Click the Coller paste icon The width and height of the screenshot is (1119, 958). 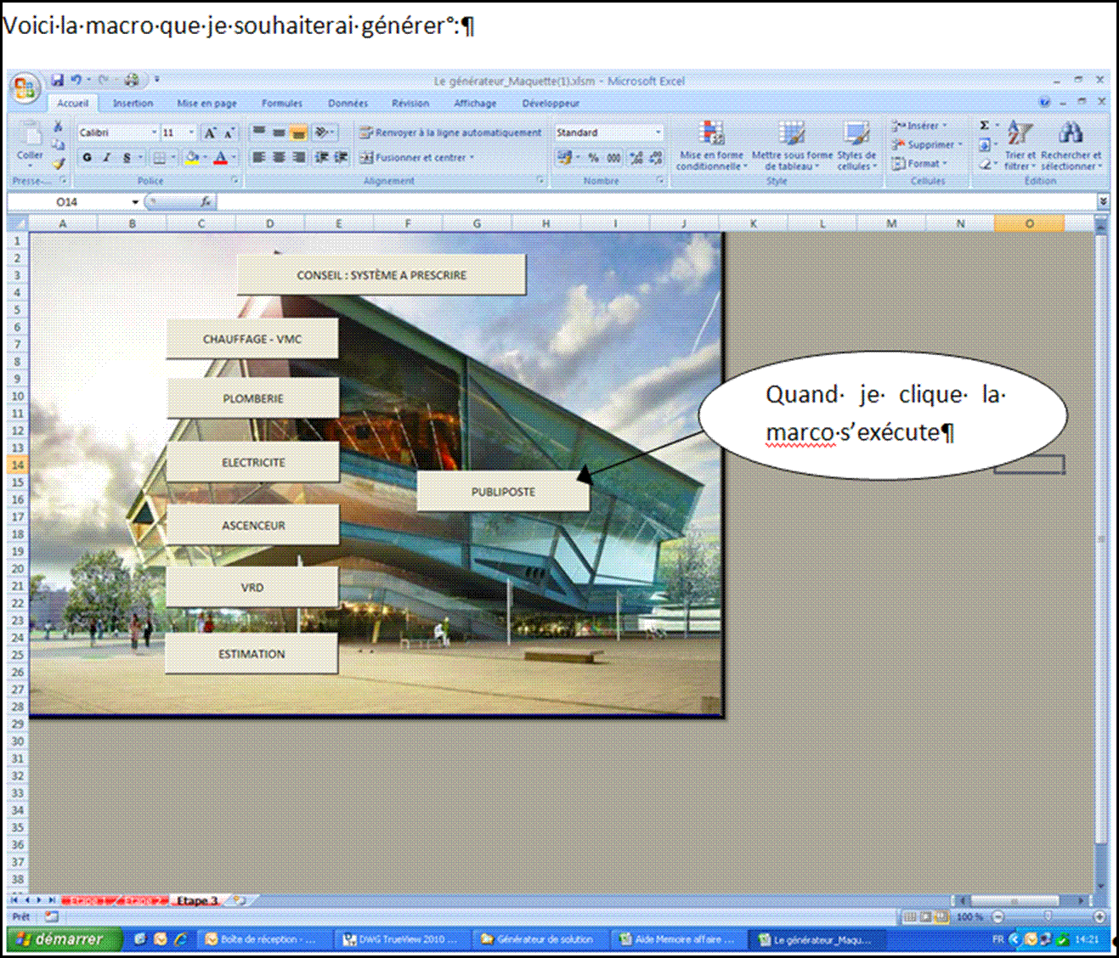click(x=30, y=140)
